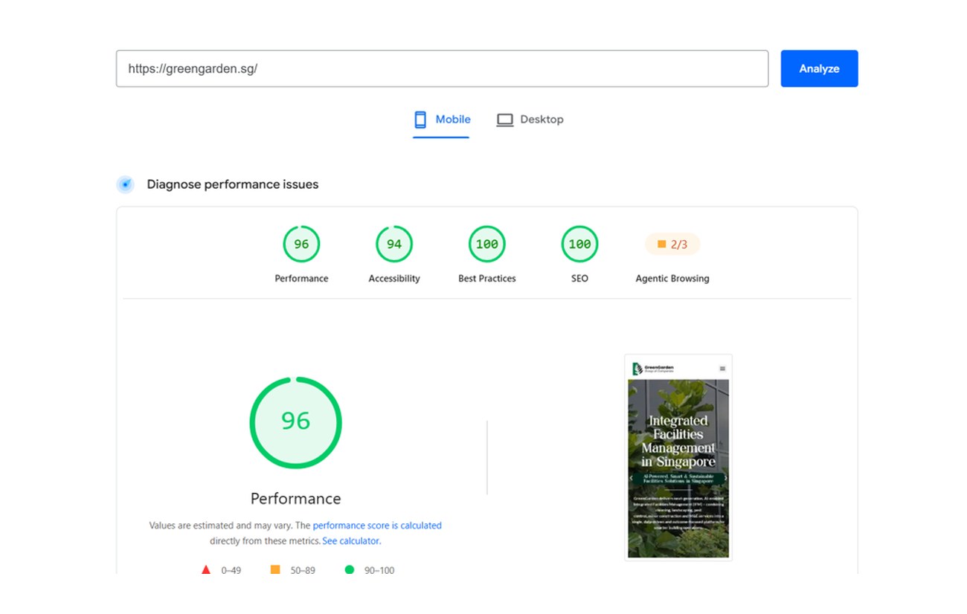Switch to the Mobile tab
The height and width of the screenshot is (614, 967).
pyautogui.click(x=442, y=120)
